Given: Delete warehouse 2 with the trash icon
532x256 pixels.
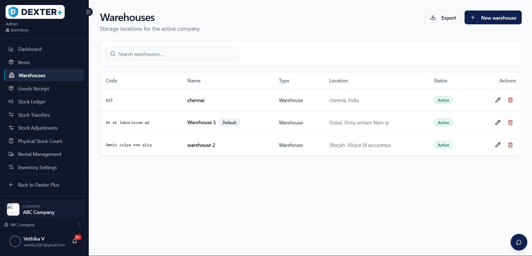Looking at the screenshot, I should pos(510,145).
